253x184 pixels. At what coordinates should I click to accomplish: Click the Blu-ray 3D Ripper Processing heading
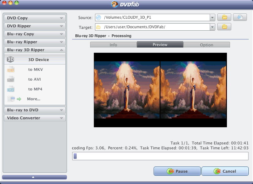click(x=103, y=36)
